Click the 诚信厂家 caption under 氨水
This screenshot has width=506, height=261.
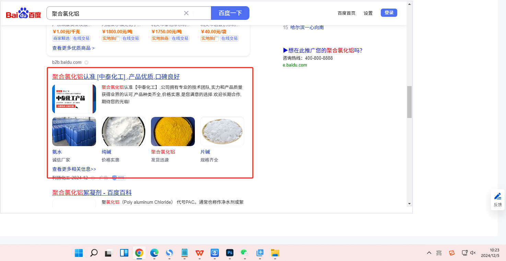coord(61,160)
